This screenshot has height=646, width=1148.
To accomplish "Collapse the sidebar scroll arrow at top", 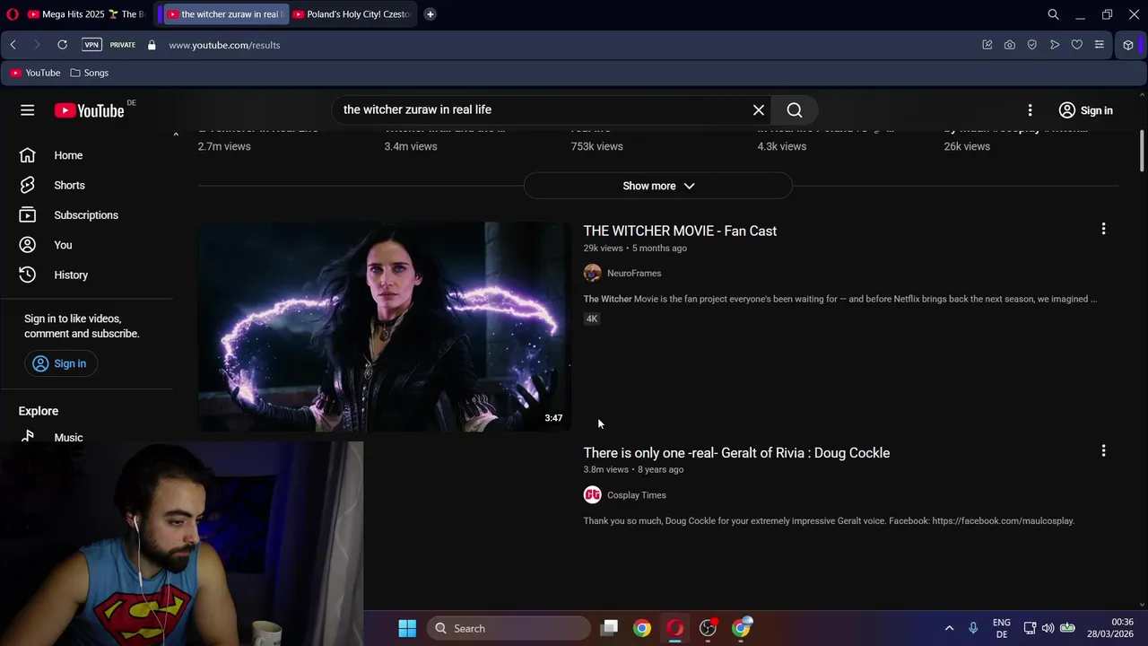I will 176,134.
